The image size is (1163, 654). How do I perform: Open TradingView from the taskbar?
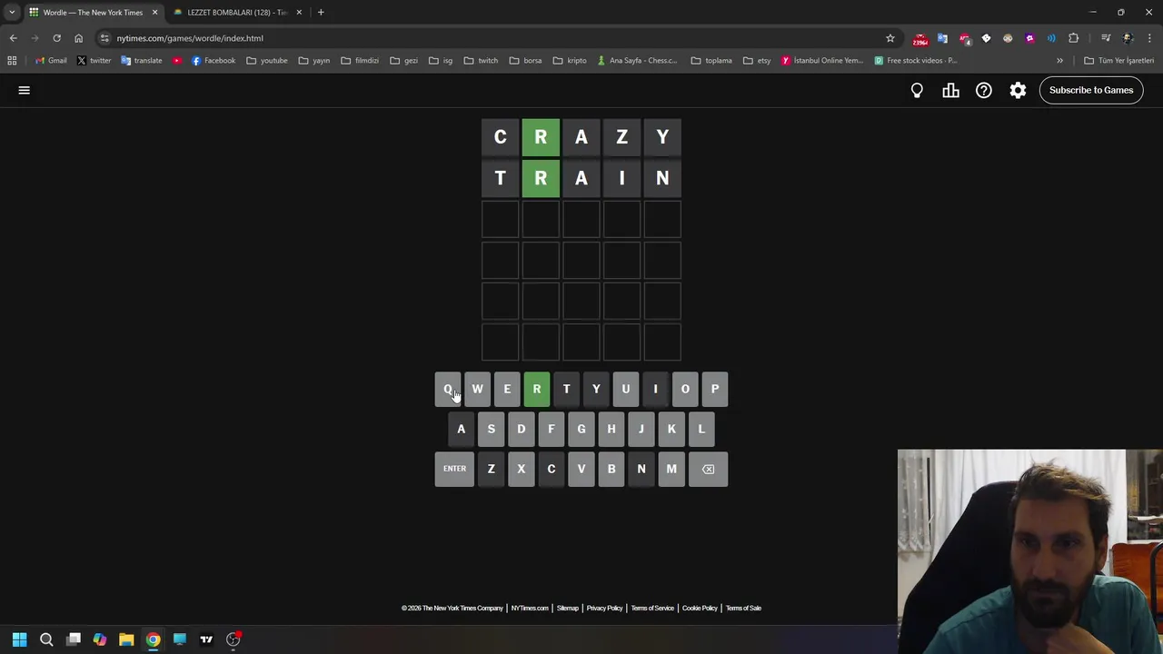[x=206, y=639]
